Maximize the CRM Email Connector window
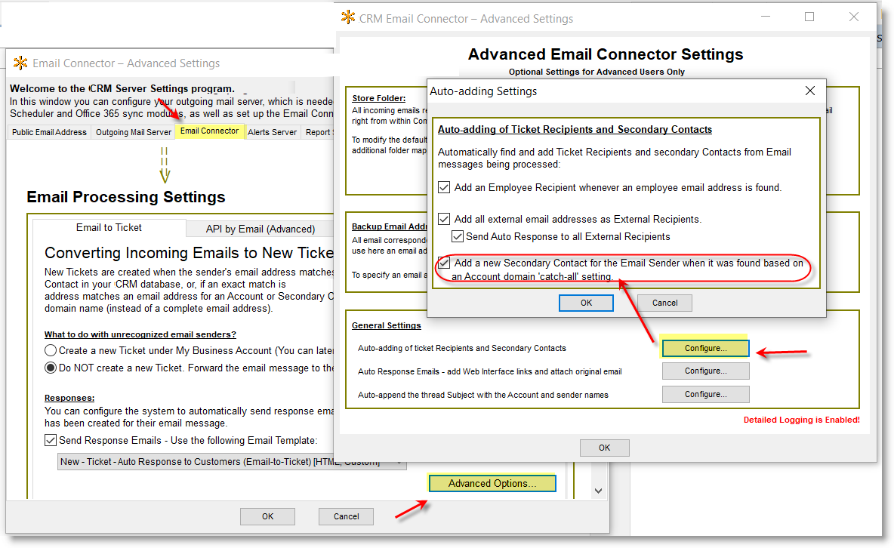The image size is (894, 548). tap(809, 17)
